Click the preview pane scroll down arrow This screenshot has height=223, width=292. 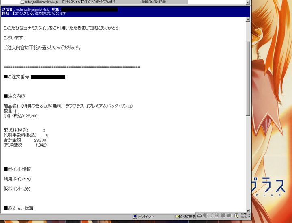tap(248, 211)
